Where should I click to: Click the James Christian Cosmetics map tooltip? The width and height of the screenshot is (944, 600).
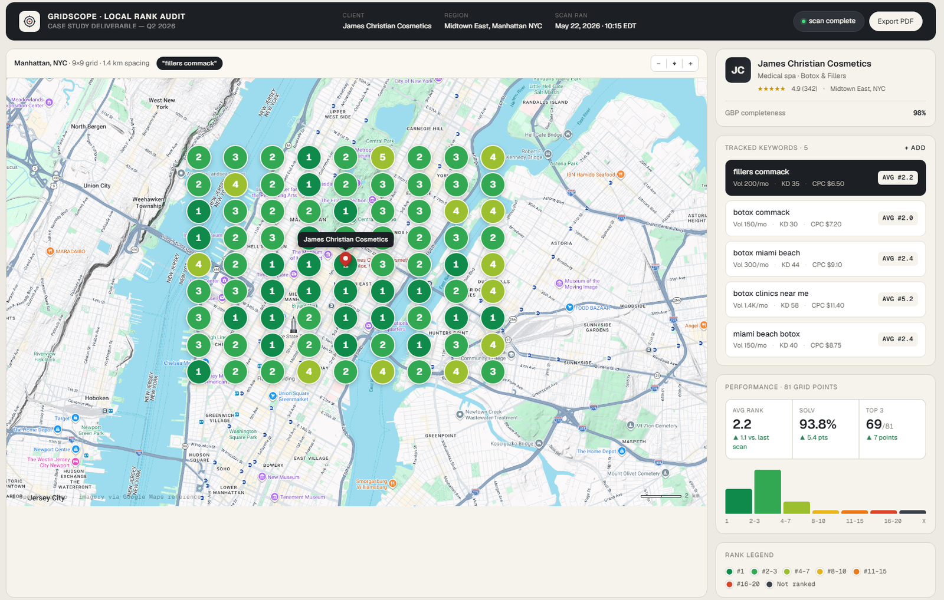point(346,239)
